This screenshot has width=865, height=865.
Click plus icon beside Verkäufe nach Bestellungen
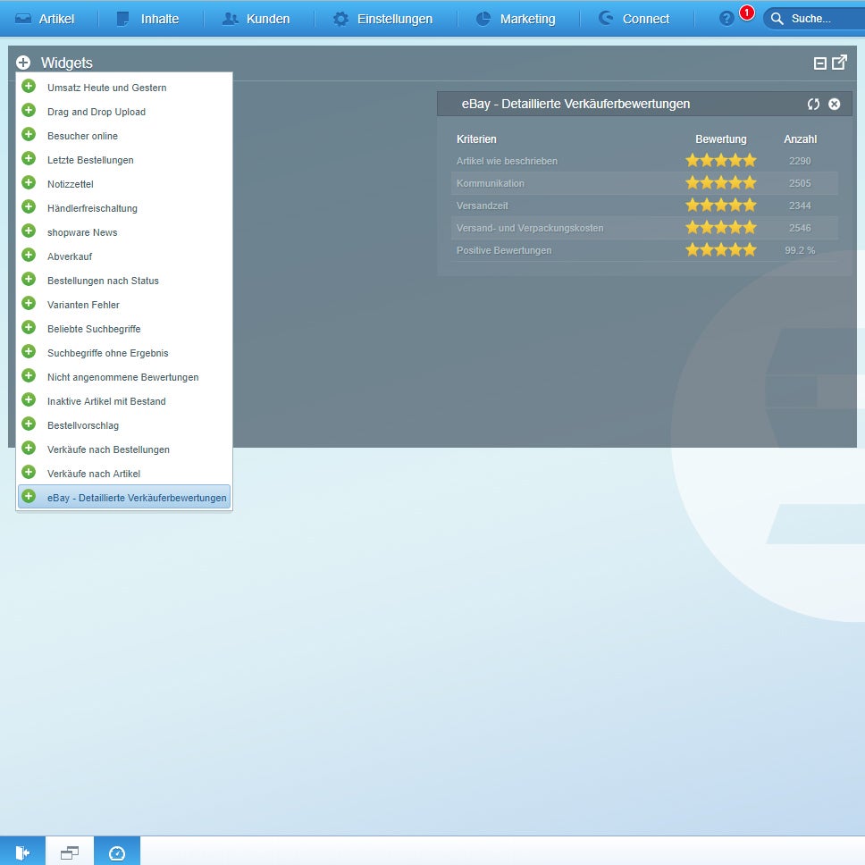click(x=29, y=449)
